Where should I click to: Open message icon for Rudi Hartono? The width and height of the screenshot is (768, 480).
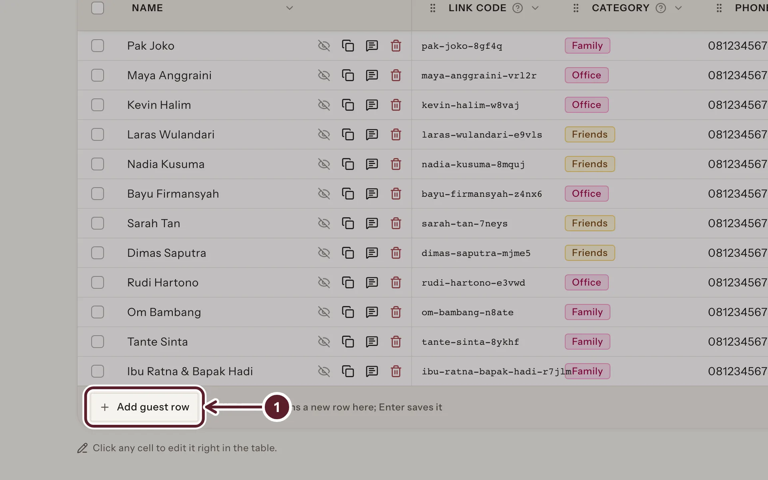pyautogui.click(x=372, y=282)
